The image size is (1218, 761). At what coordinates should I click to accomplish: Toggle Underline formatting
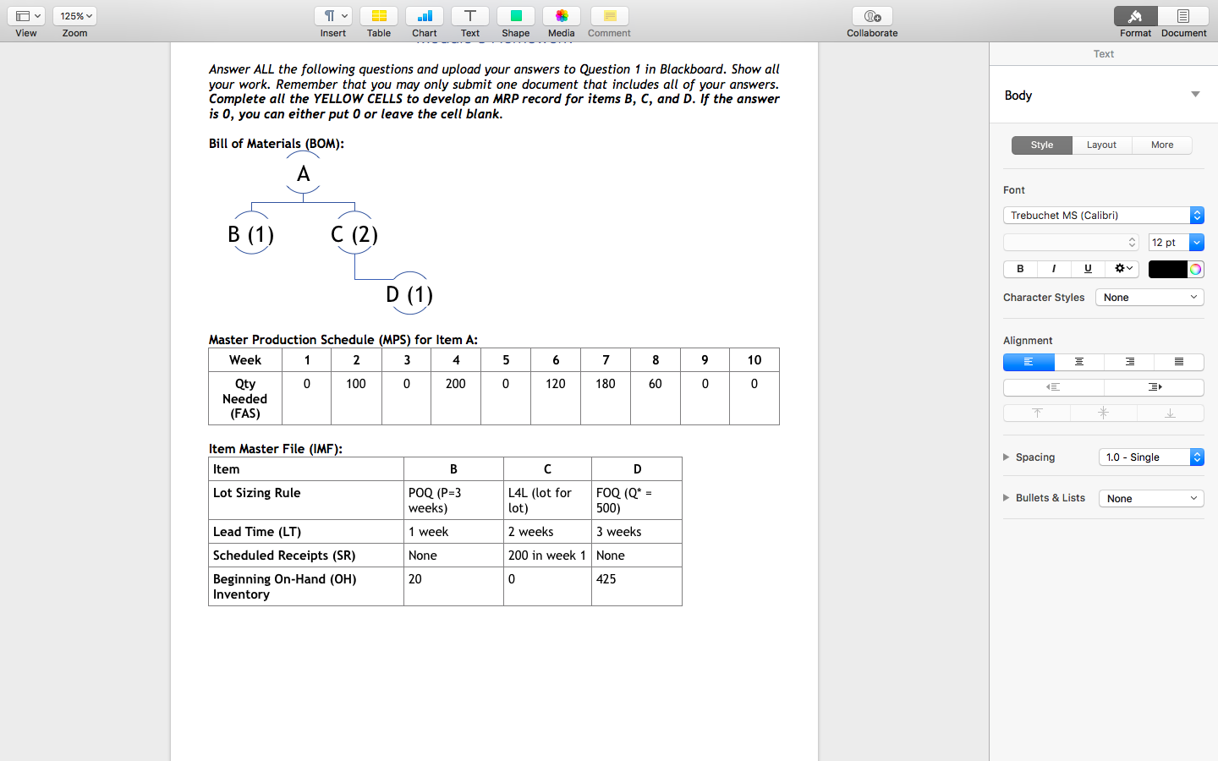point(1088,269)
